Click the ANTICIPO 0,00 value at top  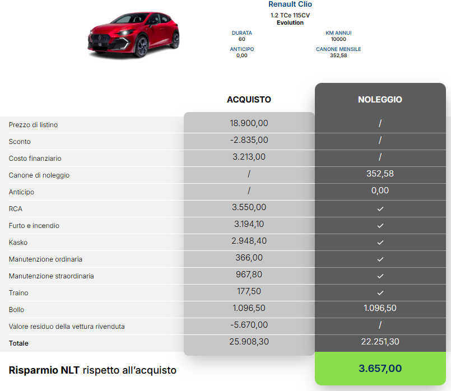[242, 55]
